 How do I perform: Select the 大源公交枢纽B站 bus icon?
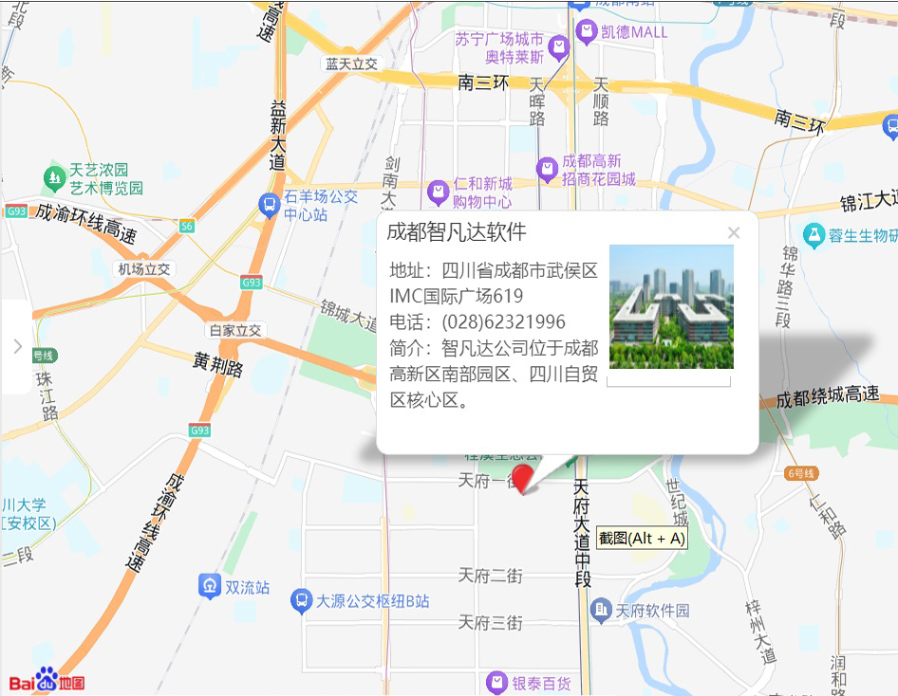[301, 601]
